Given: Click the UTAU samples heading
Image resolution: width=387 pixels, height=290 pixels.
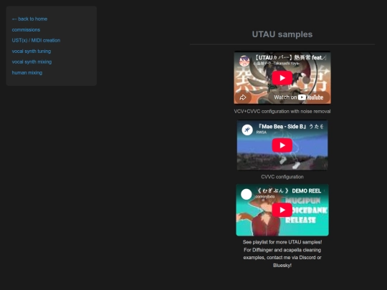Looking at the screenshot, I should click(282, 34).
